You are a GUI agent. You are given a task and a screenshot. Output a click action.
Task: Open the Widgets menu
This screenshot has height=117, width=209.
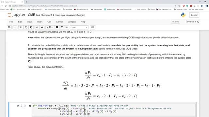[x=72, y=22]
